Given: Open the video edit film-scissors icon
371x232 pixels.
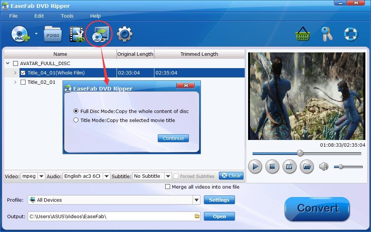Looking at the screenshot, I should coord(77,34).
